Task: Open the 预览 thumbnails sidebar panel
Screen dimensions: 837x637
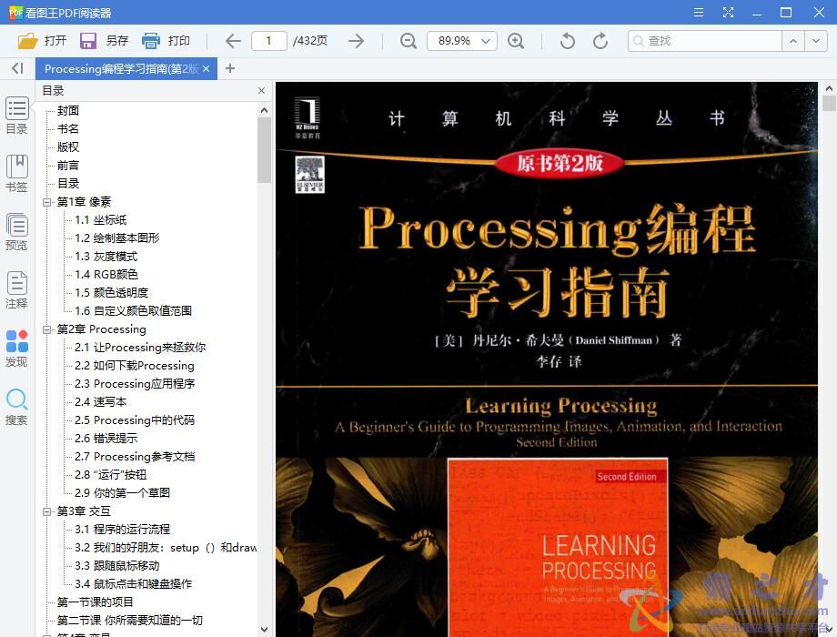Action: pos(16,232)
